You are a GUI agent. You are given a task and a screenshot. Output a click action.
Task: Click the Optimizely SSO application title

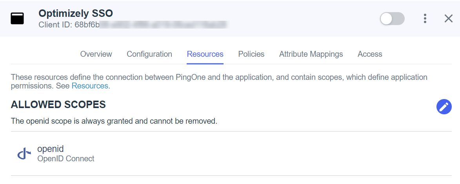click(x=76, y=13)
